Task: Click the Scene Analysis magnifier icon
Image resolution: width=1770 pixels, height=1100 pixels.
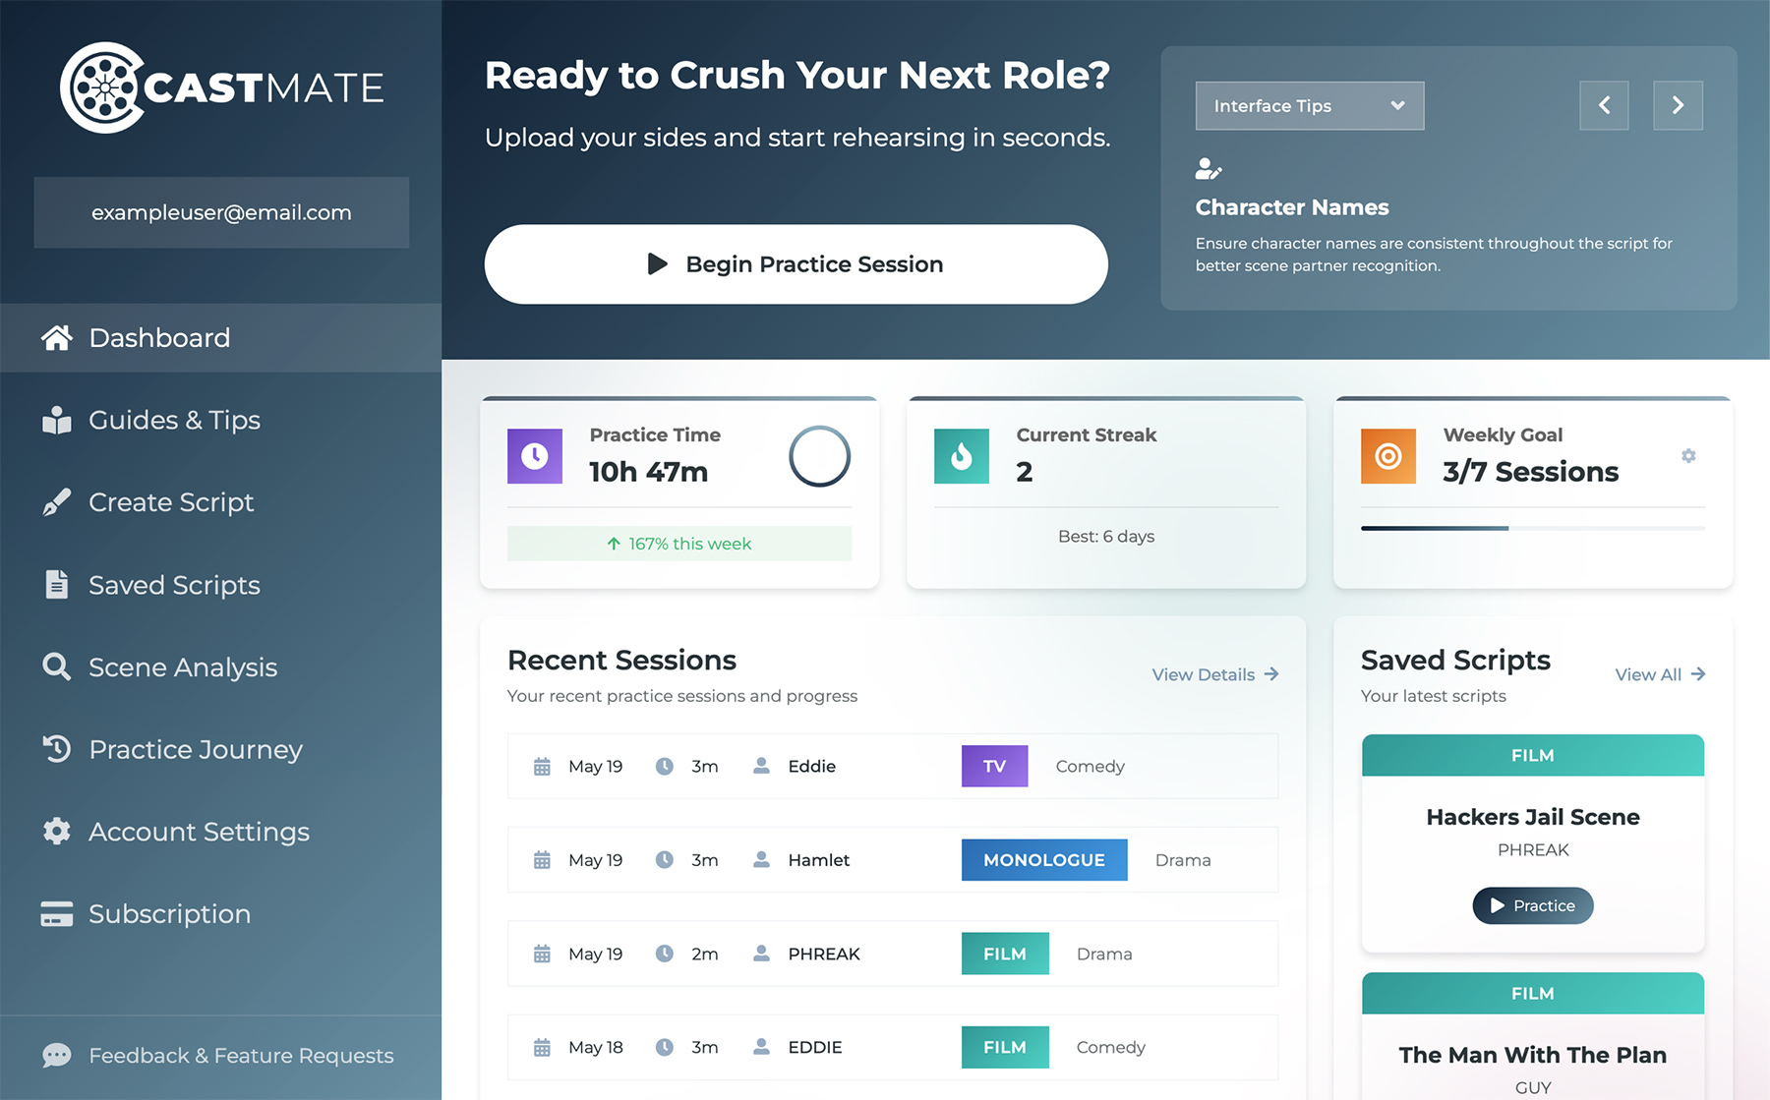Action: coord(56,666)
